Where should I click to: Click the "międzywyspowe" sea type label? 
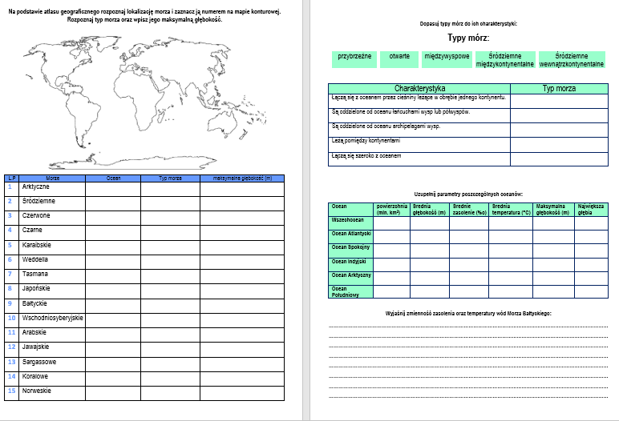[x=447, y=58]
